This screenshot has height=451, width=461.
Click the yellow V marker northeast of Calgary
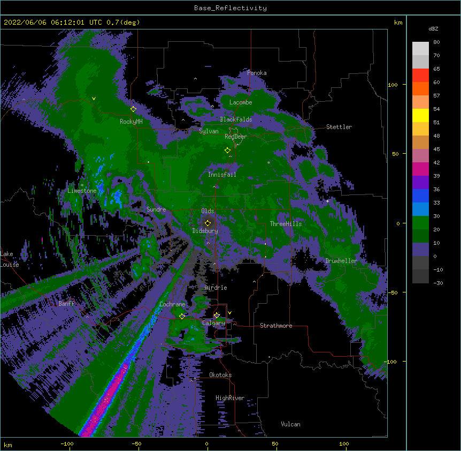[229, 313]
